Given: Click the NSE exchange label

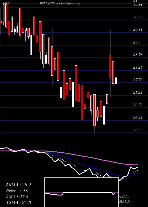Looking at the screenshot, I should click(x=6, y=4).
